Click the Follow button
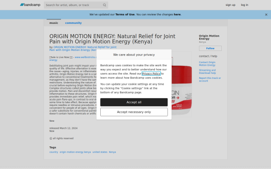 pyautogui.click(x=210, y=48)
